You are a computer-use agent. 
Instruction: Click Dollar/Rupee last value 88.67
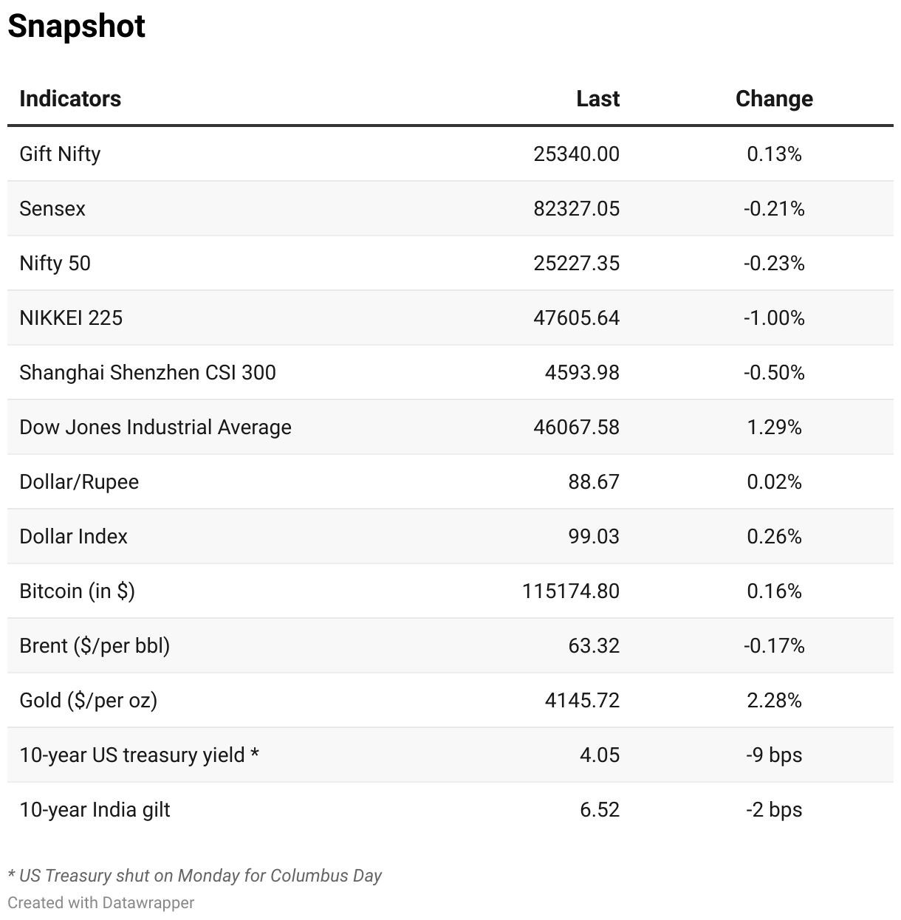click(x=594, y=482)
